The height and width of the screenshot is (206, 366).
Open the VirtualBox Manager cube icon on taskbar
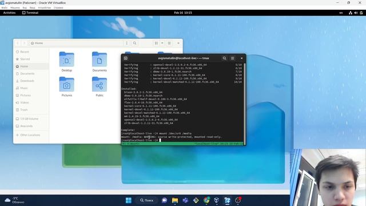[217, 200]
